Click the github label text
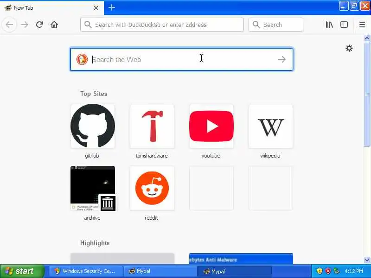 pos(92,156)
